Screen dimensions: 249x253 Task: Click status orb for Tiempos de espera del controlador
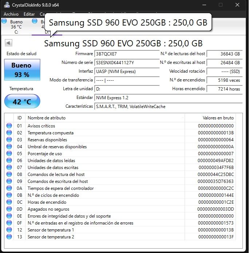coord(9,188)
